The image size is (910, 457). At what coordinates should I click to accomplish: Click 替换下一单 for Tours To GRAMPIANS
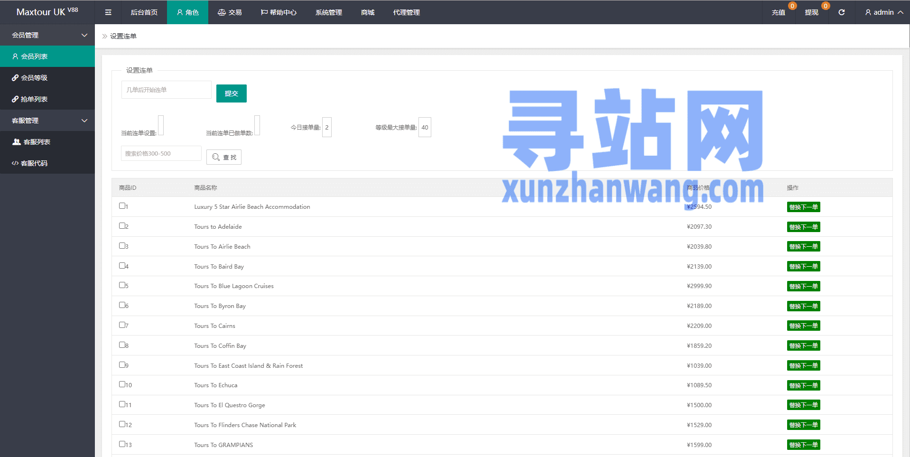coord(803,445)
